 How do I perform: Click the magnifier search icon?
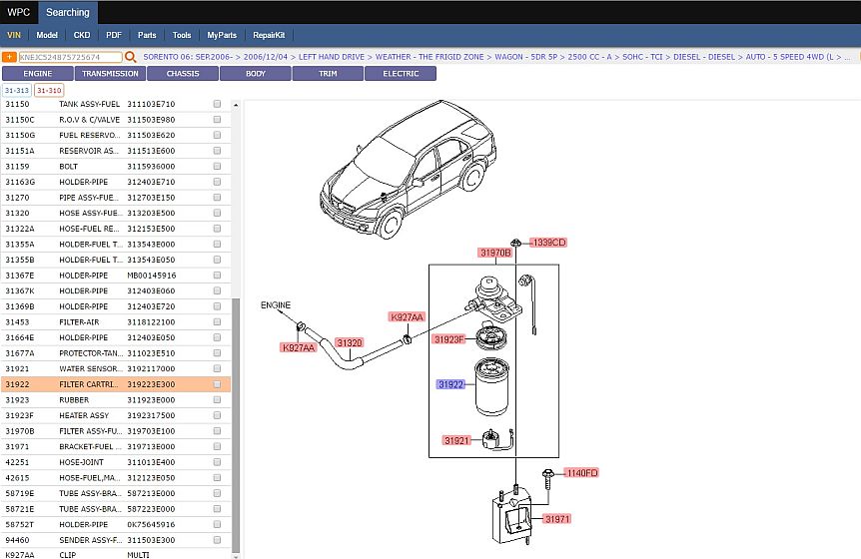130,57
